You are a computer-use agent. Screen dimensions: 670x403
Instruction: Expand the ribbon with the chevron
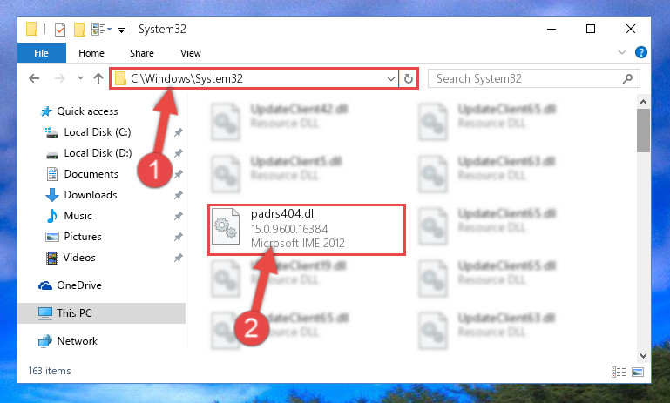click(x=622, y=52)
